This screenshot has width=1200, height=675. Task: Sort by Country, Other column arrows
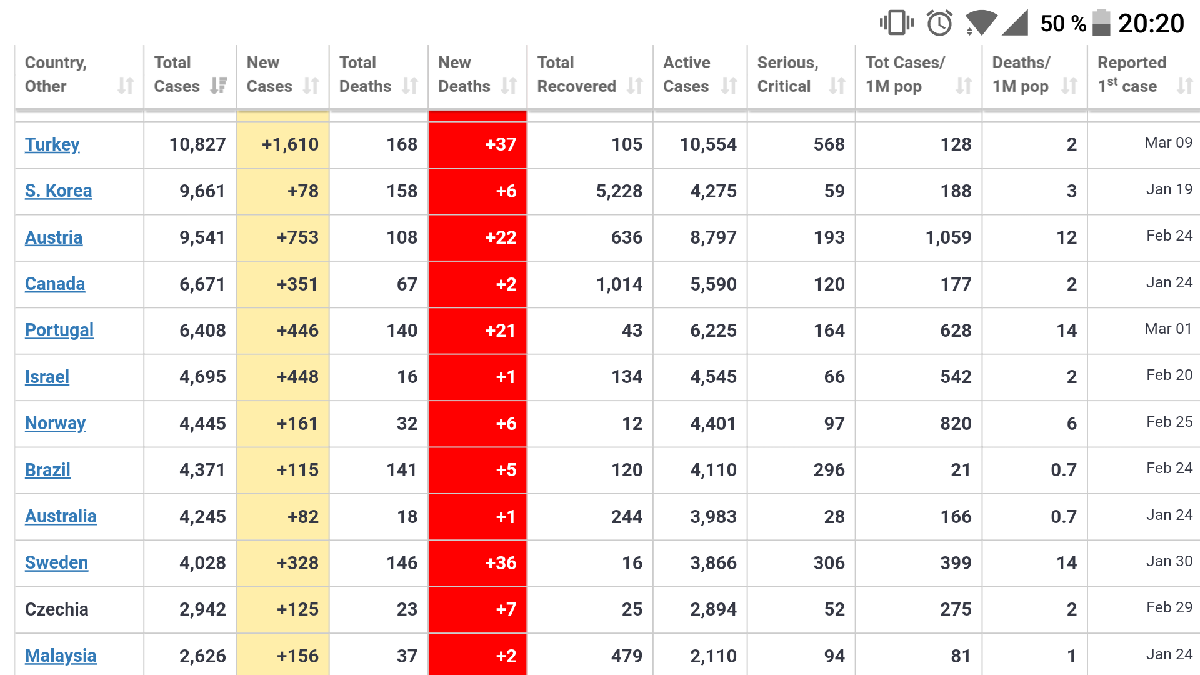click(x=126, y=86)
